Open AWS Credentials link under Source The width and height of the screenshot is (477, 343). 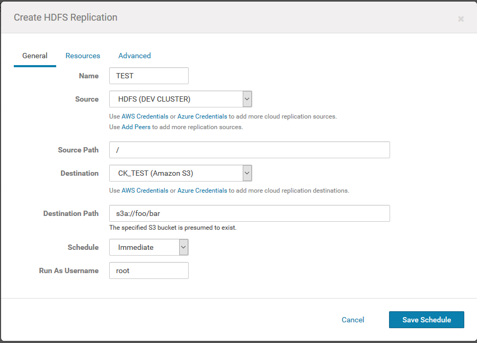145,116
